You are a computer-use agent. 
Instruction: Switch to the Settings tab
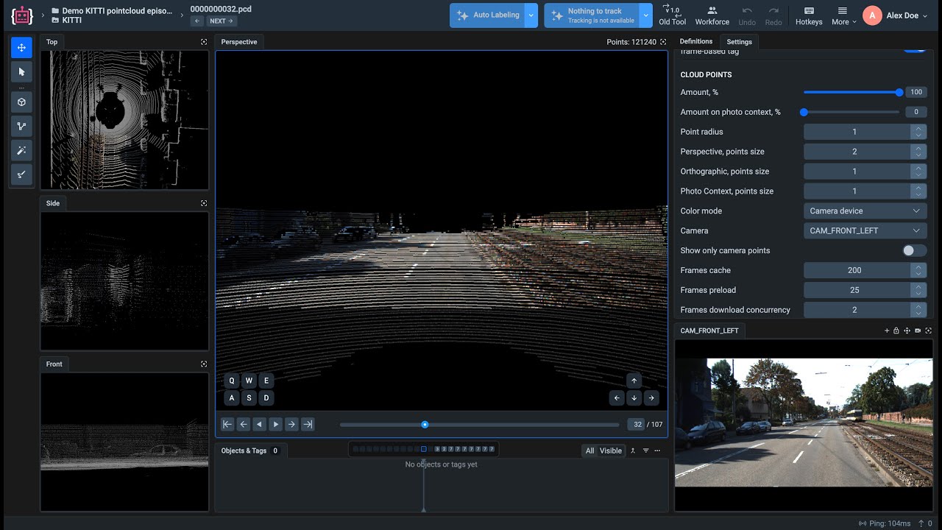[x=740, y=42]
